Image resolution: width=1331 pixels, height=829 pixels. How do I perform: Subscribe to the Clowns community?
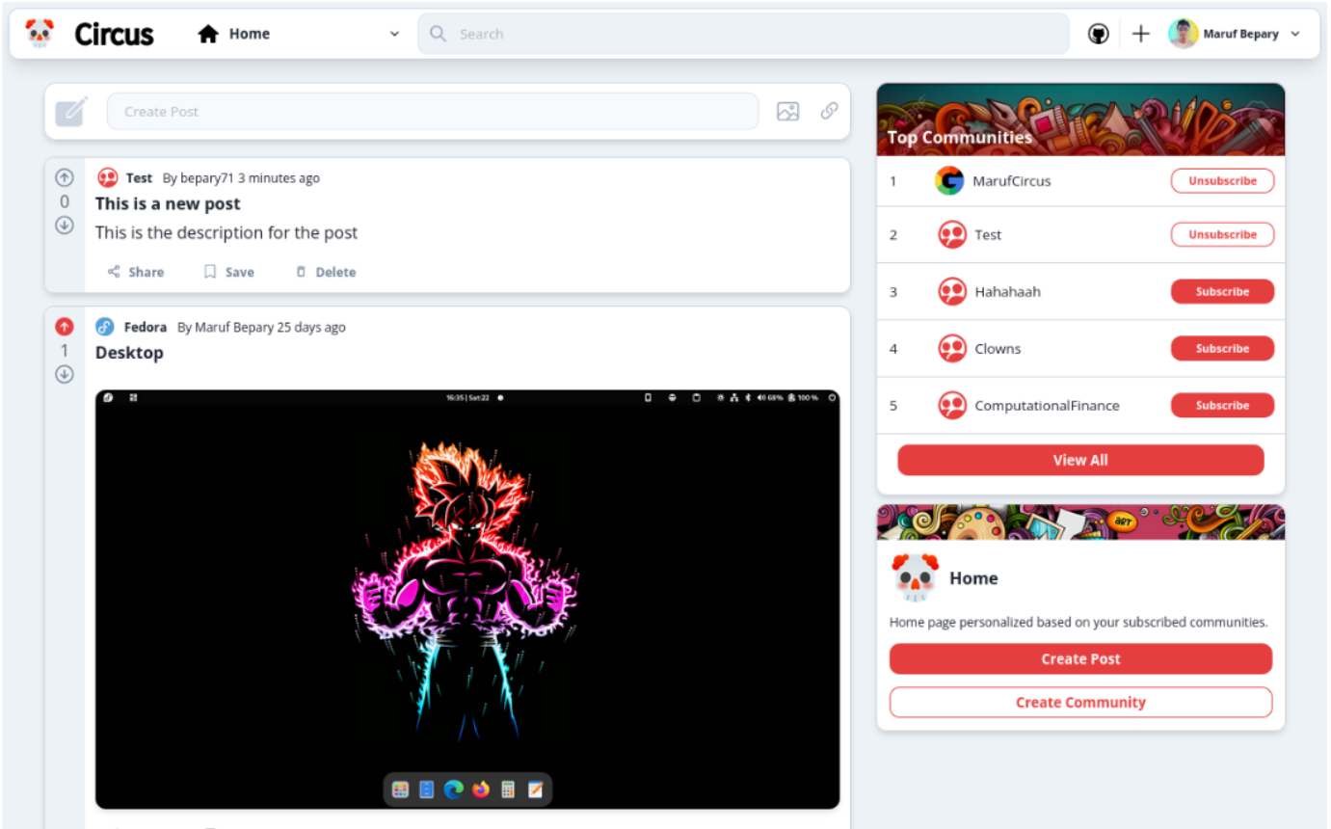tap(1221, 349)
